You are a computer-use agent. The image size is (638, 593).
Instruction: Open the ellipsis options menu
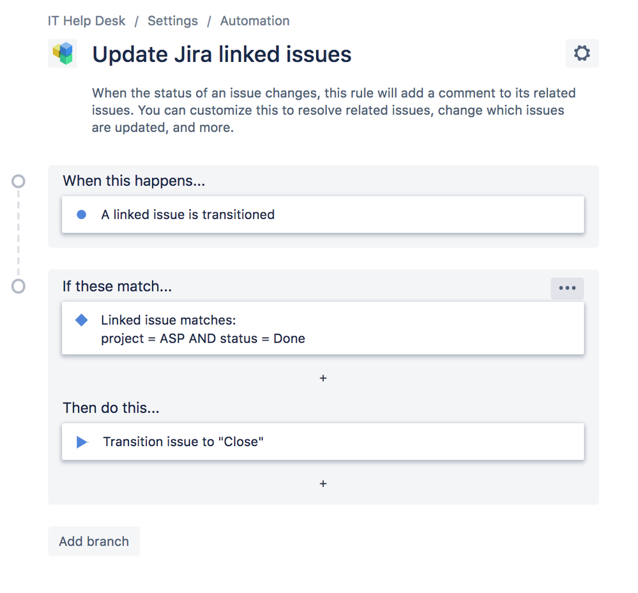pyautogui.click(x=567, y=288)
